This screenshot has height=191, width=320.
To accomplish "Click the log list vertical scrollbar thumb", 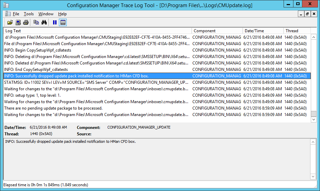I will click(x=314, y=114).
